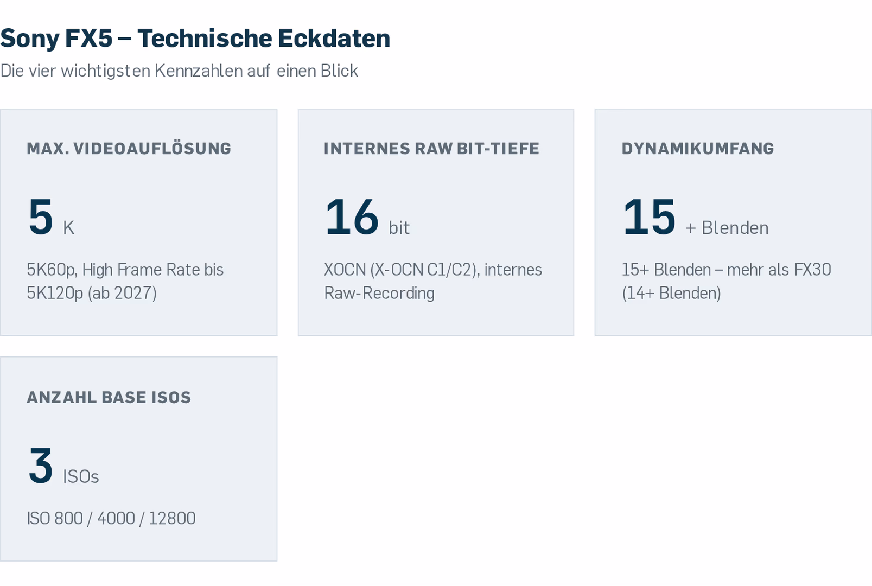872x586 pixels.
Task: Click the mehr als FX30 comparison text
Action: click(779, 270)
